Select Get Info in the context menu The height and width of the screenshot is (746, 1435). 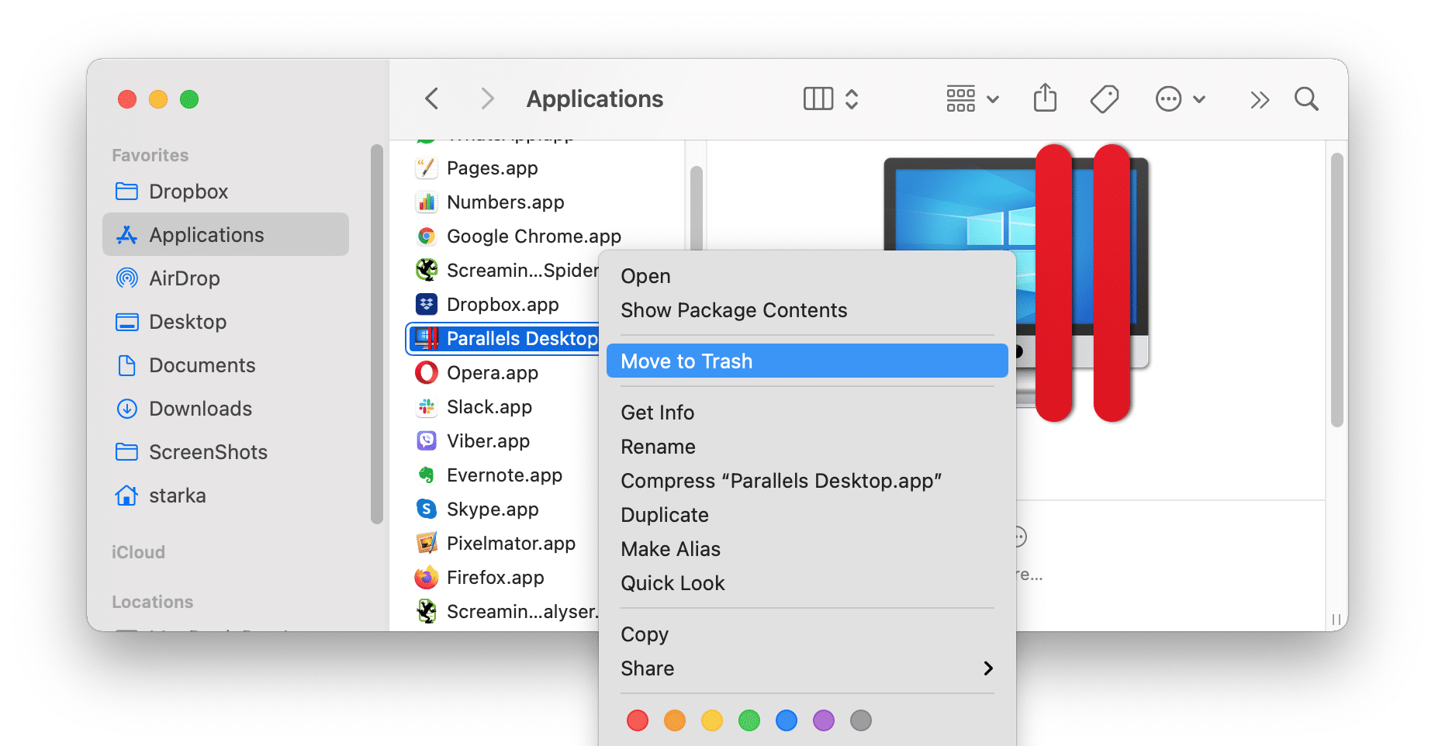657,412
